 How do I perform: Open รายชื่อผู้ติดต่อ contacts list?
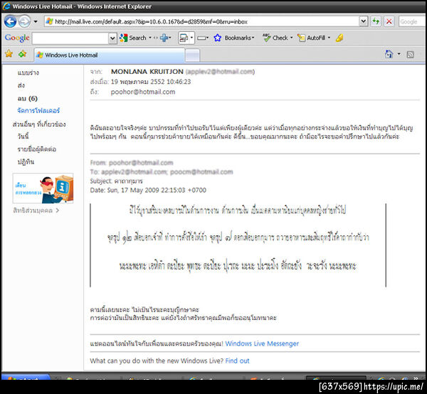[x=37, y=149]
